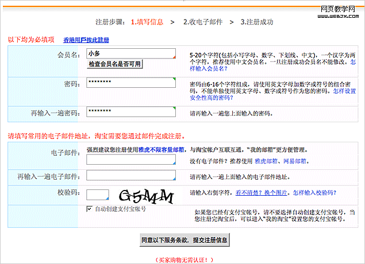Focus the 再输入一遍密码 confirm password field

tap(130, 111)
